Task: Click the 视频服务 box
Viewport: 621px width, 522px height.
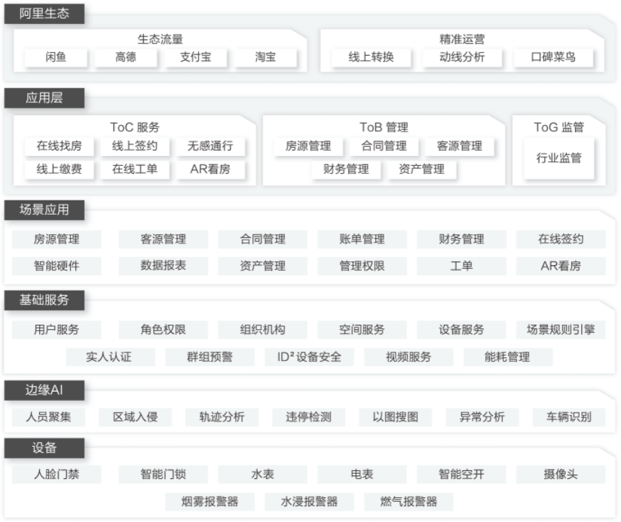Action: pyautogui.click(x=408, y=357)
